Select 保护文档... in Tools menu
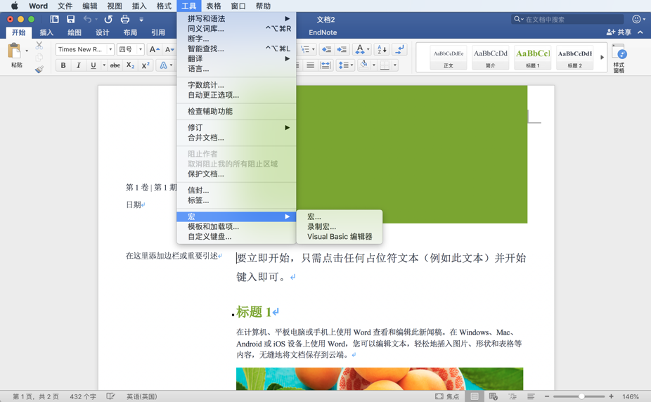 click(236, 174)
